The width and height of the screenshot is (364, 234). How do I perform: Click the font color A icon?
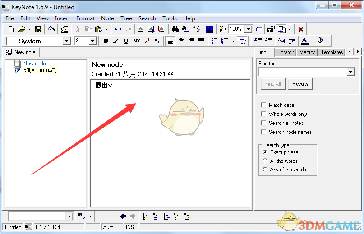(304, 41)
